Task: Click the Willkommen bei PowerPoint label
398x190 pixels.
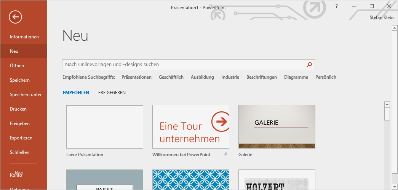Action: click(x=181, y=155)
